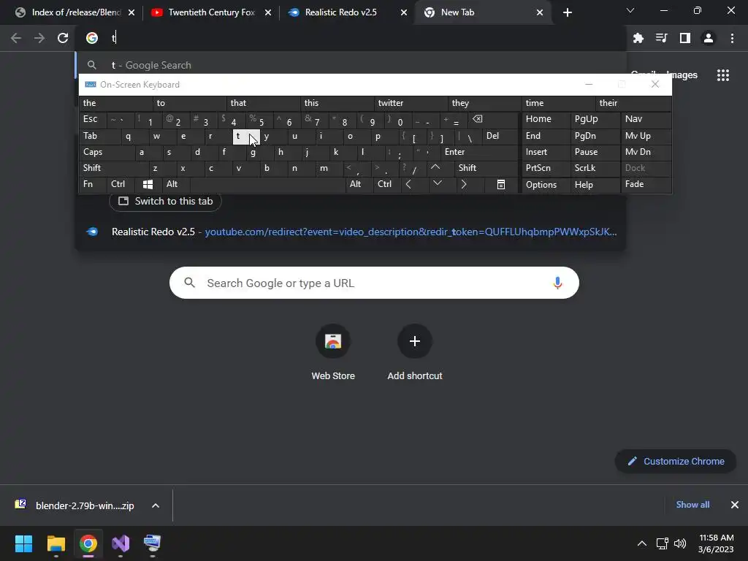Toggle Caps key on On-Screen Keyboard
The image size is (748, 561).
(x=107, y=152)
